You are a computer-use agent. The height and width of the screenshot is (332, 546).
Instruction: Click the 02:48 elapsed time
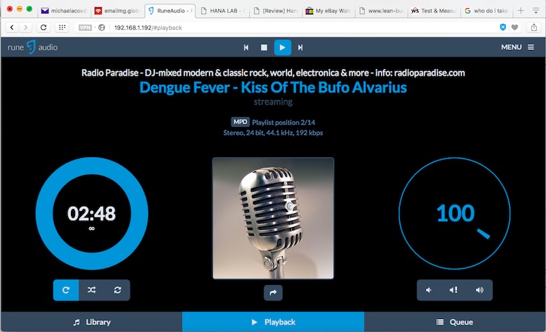(x=91, y=214)
